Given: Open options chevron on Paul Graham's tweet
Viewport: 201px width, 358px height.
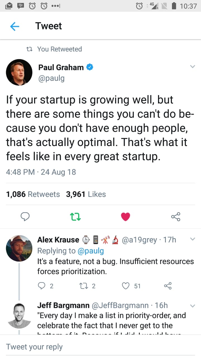Looking at the screenshot, I should tap(192, 67).
